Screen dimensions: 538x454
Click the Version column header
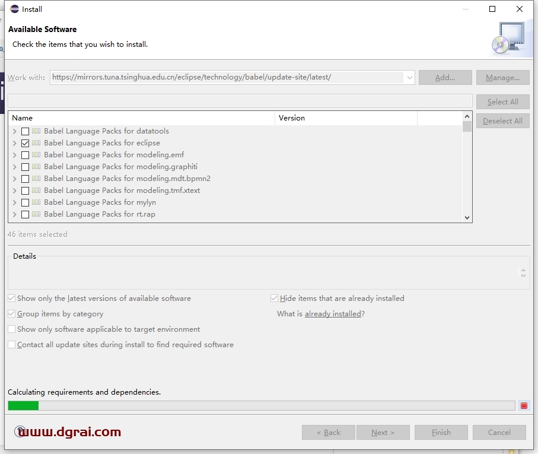pos(346,118)
